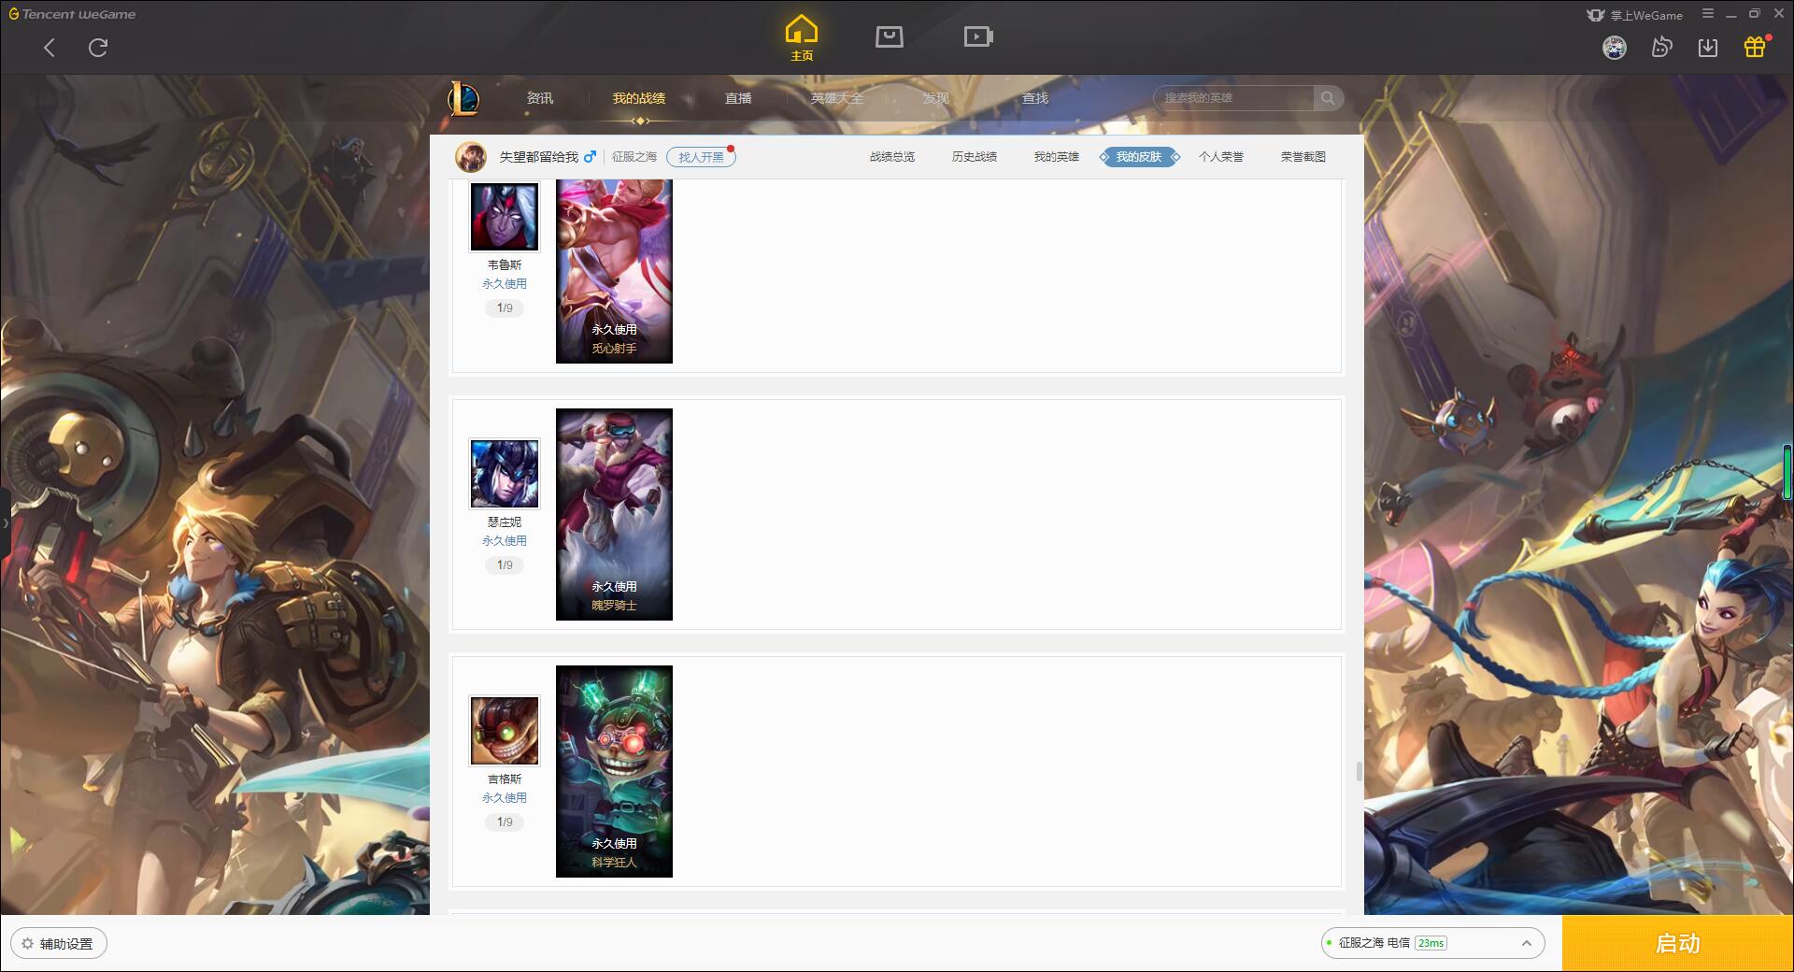This screenshot has height=972, width=1794.
Task: Switch to 我的英雄 sub-tab
Action: [x=1057, y=157]
